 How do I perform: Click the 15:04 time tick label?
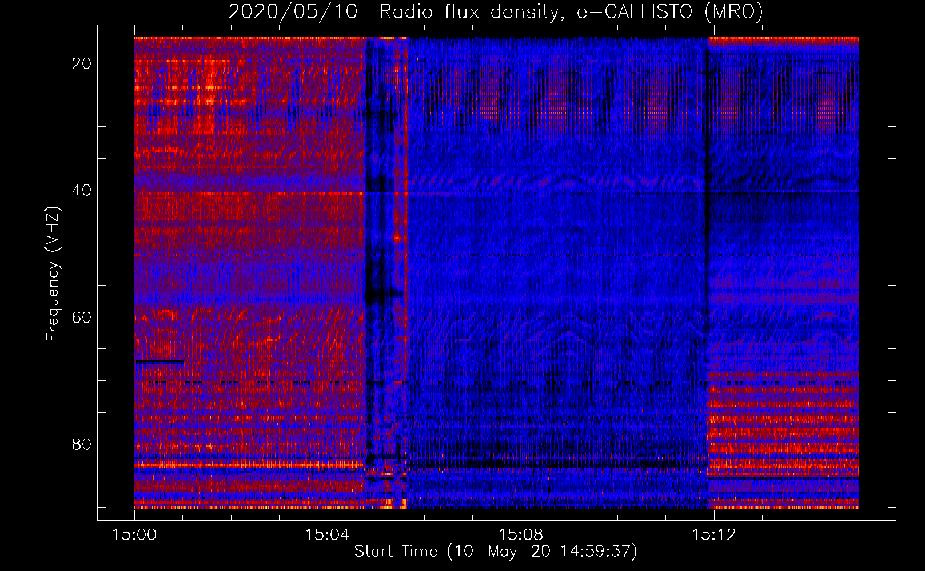(x=328, y=535)
